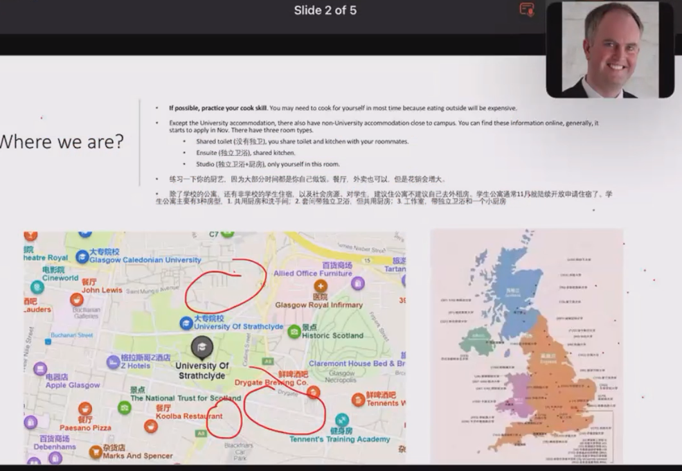
Task: Select the UK universities map image
Action: pos(526,346)
